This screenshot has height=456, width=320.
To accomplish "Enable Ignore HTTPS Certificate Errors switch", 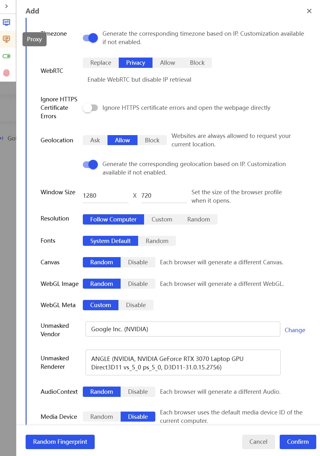I will click(90, 108).
